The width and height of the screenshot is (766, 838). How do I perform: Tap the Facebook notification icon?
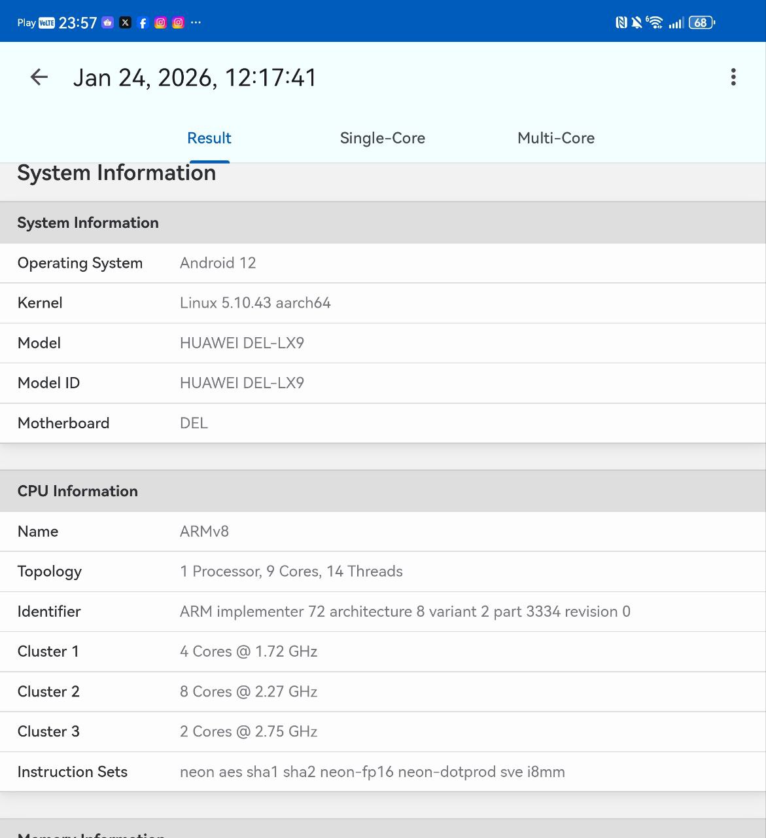[x=143, y=23]
